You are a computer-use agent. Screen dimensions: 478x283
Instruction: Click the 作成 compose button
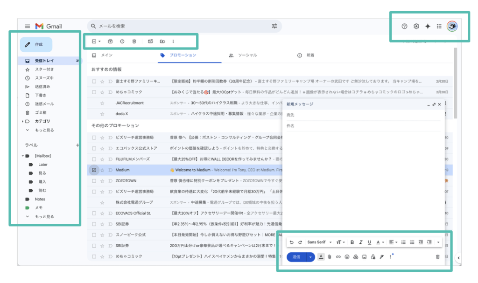click(36, 45)
